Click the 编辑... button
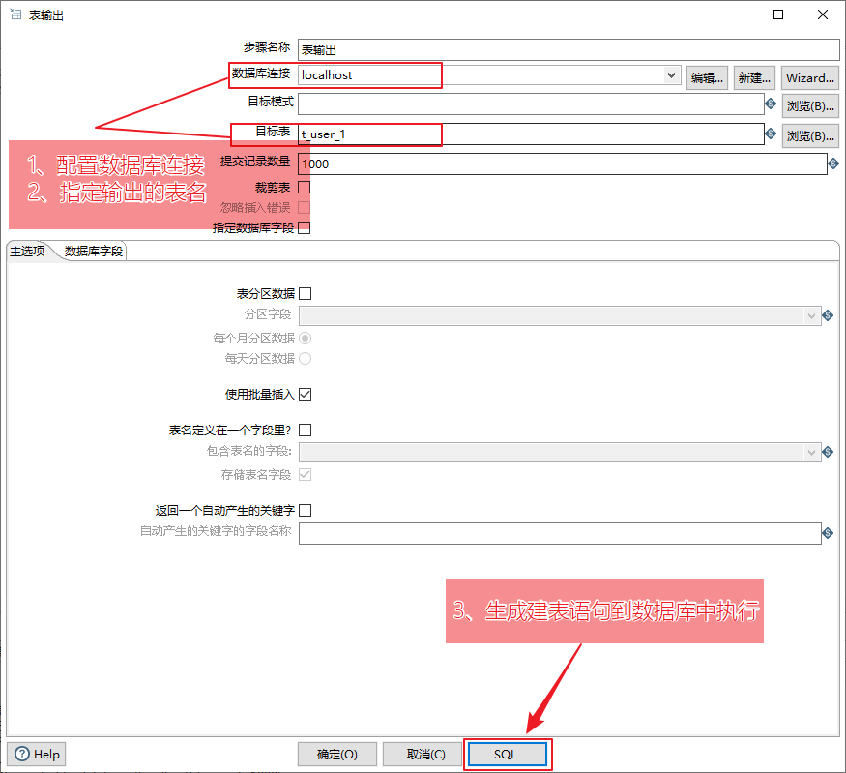The width and height of the screenshot is (846, 773). [707, 77]
